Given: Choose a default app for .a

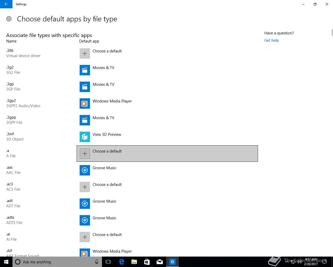Looking at the screenshot, I should pos(167,154).
